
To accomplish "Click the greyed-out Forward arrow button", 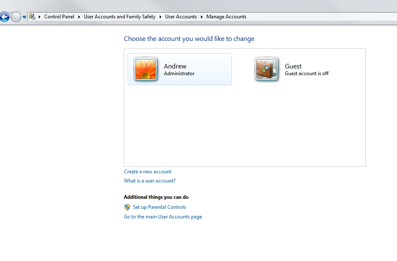I will (16, 17).
